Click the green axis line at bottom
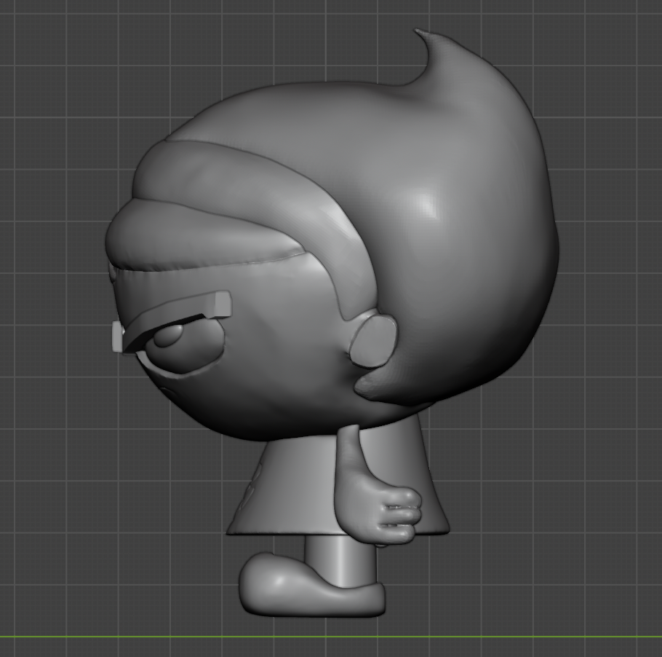662x657 pixels. pyautogui.click(x=331, y=637)
